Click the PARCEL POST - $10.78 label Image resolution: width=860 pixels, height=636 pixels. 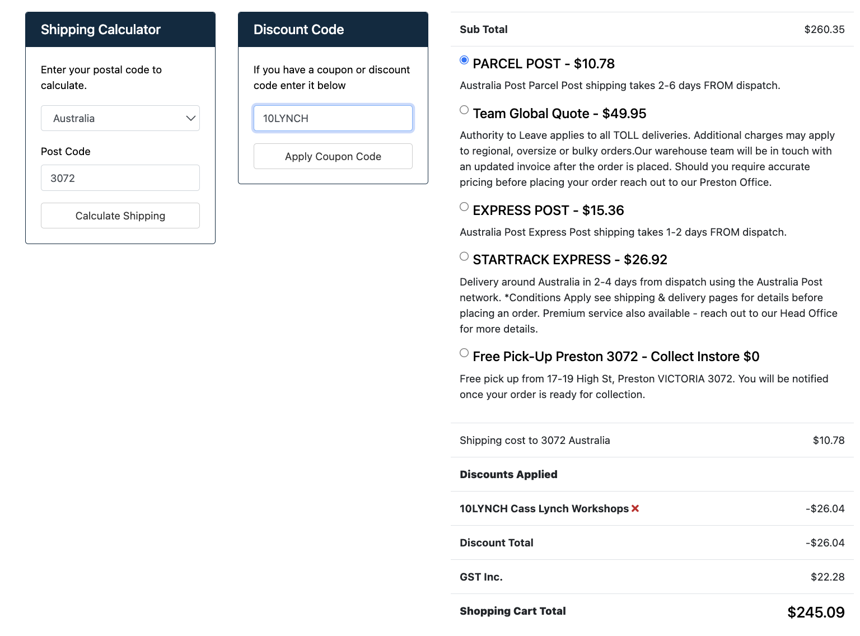(x=544, y=64)
